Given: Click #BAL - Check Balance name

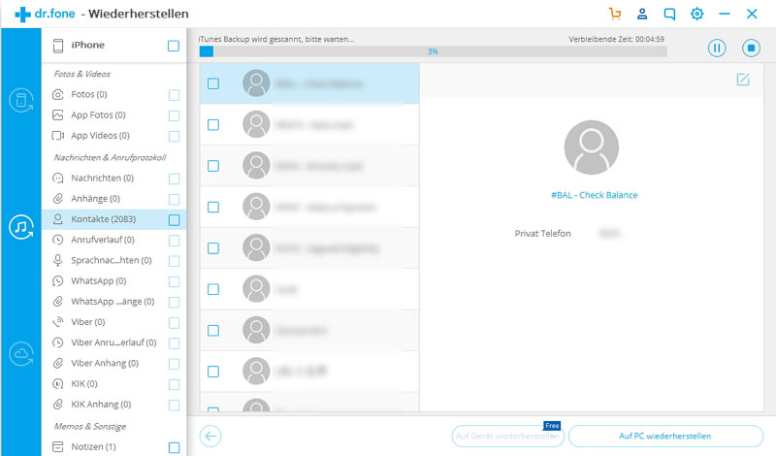Looking at the screenshot, I should click(x=594, y=195).
